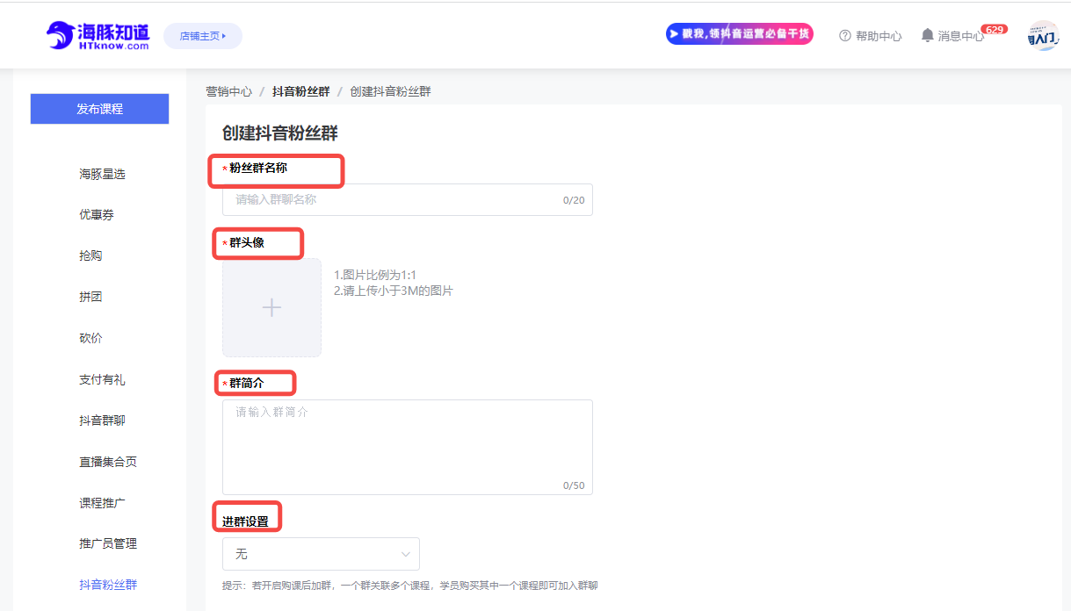Click the 发布课程 button

pos(99,109)
